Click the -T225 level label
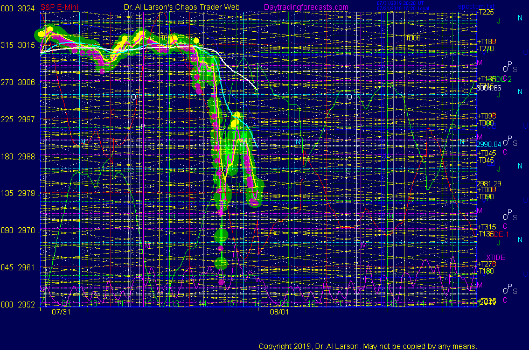 tap(485, 12)
